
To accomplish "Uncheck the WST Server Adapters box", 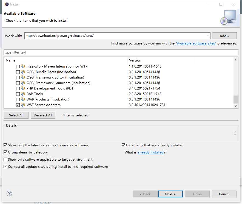I will [x=18, y=105].
